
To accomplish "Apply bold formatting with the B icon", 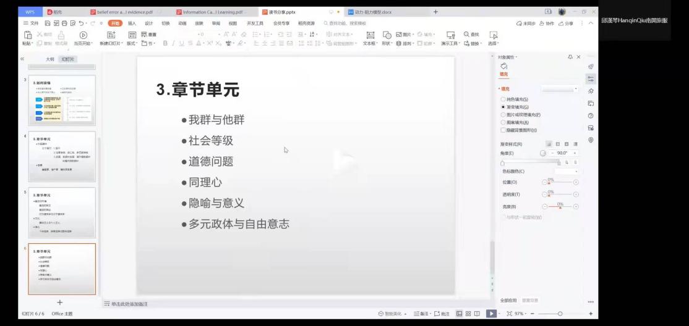I will [x=165, y=43].
